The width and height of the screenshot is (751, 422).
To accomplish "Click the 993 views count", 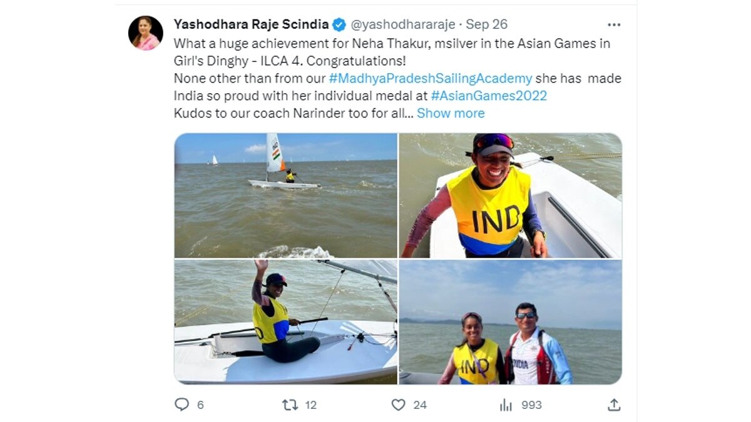I will tap(531, 405).
